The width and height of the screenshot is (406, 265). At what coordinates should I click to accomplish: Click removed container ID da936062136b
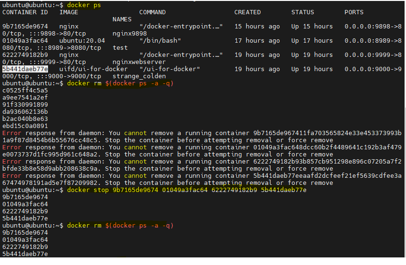coord(25,111)
